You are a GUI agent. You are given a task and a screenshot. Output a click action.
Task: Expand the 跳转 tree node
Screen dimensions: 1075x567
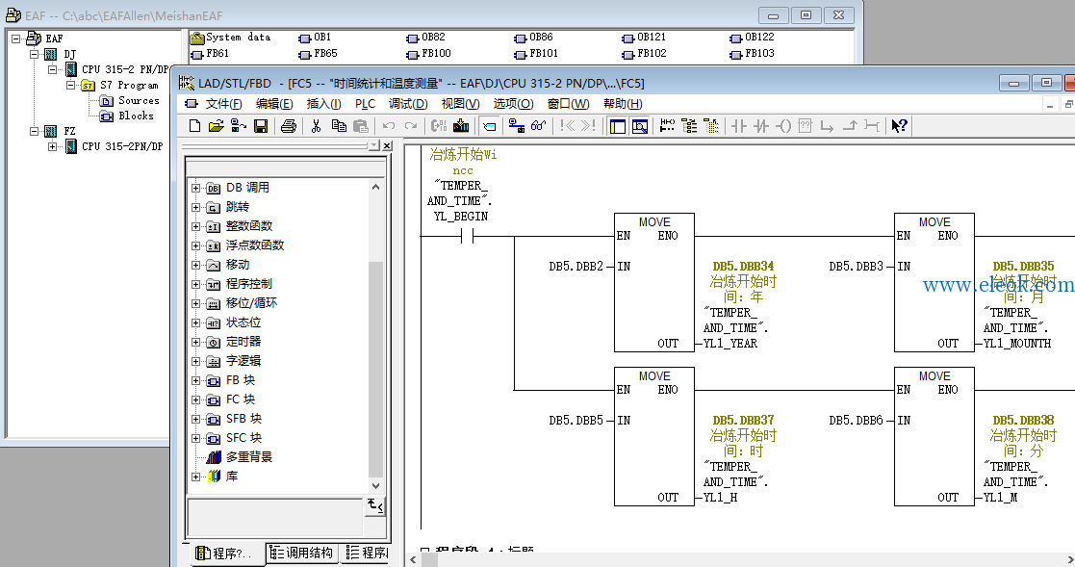196,207
